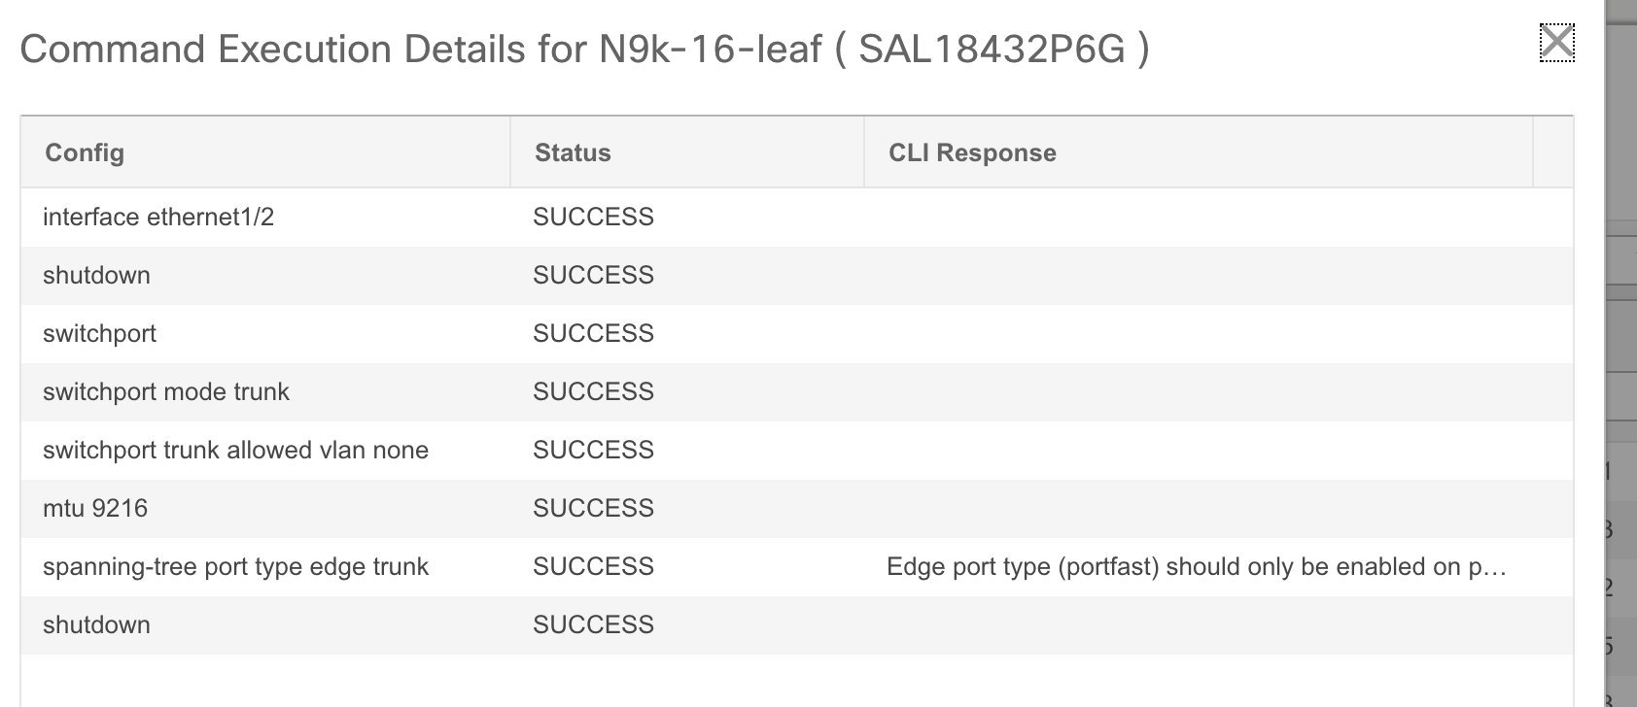Screen dimensions: 1637x707
Task: Click the empty column header after CLI Response
Action: coord(1553,152)
